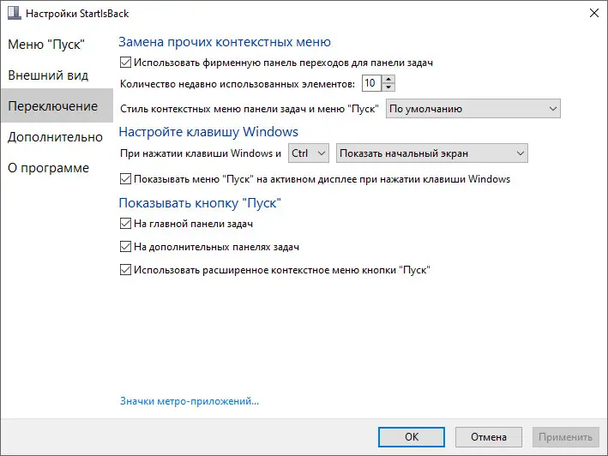Go to the Дополнительно section
Viewport: 608px width, 456px height.
pos(55,137)
